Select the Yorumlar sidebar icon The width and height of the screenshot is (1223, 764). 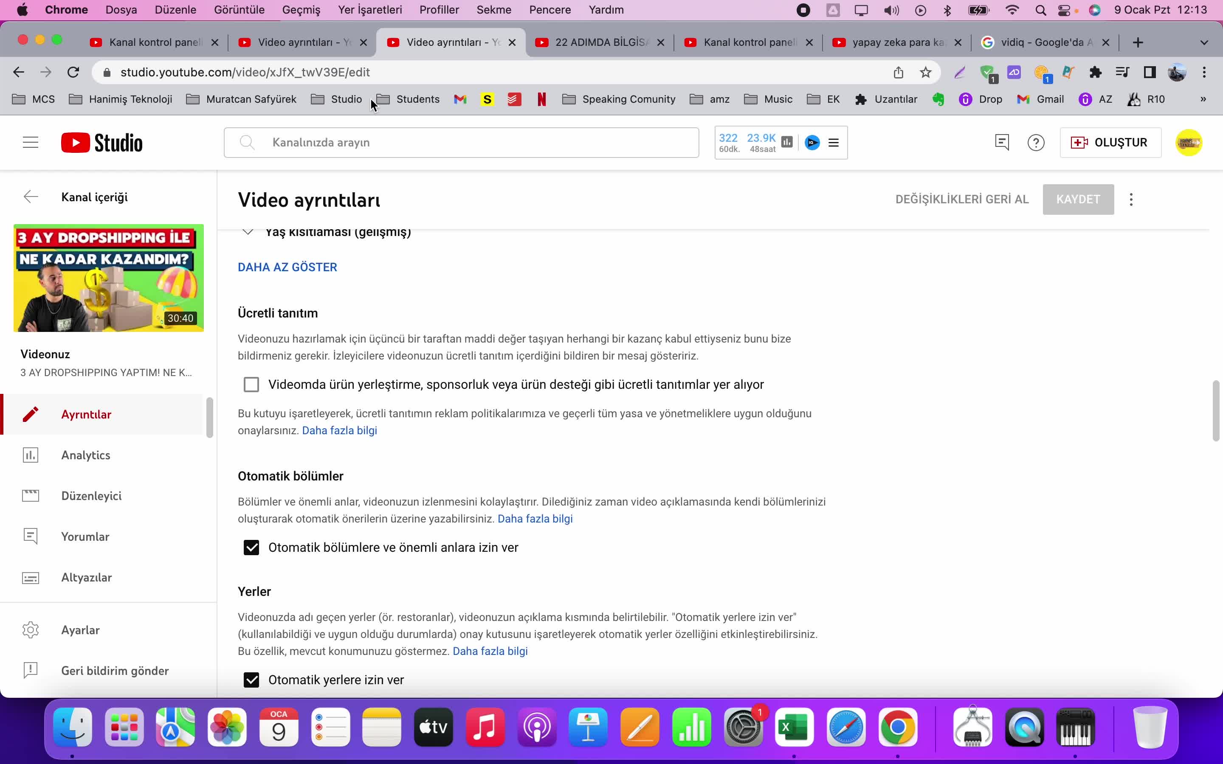click(x=30, y=536)
